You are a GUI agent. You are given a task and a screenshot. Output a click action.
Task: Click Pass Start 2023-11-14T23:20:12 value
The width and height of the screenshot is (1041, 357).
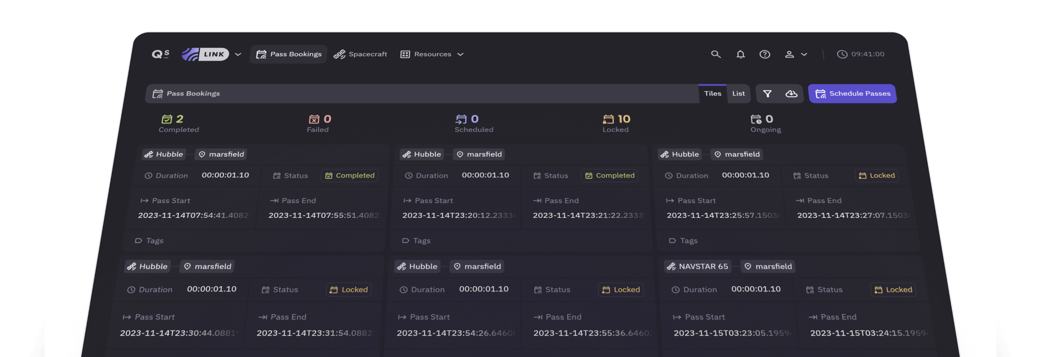point(459,215)
